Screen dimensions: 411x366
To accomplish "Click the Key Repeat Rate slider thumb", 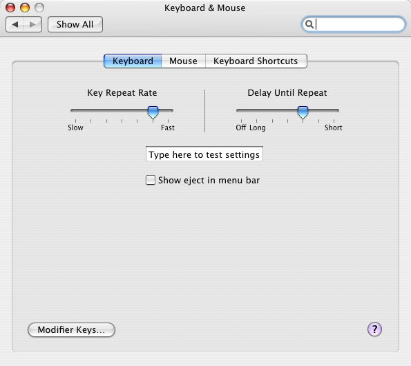I will (153, 112).
